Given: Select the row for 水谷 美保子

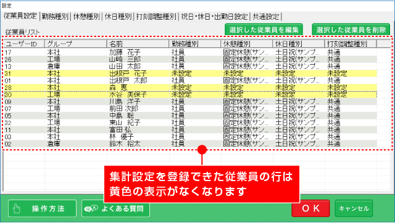Looking at the screenshot, I should (191, 94).
